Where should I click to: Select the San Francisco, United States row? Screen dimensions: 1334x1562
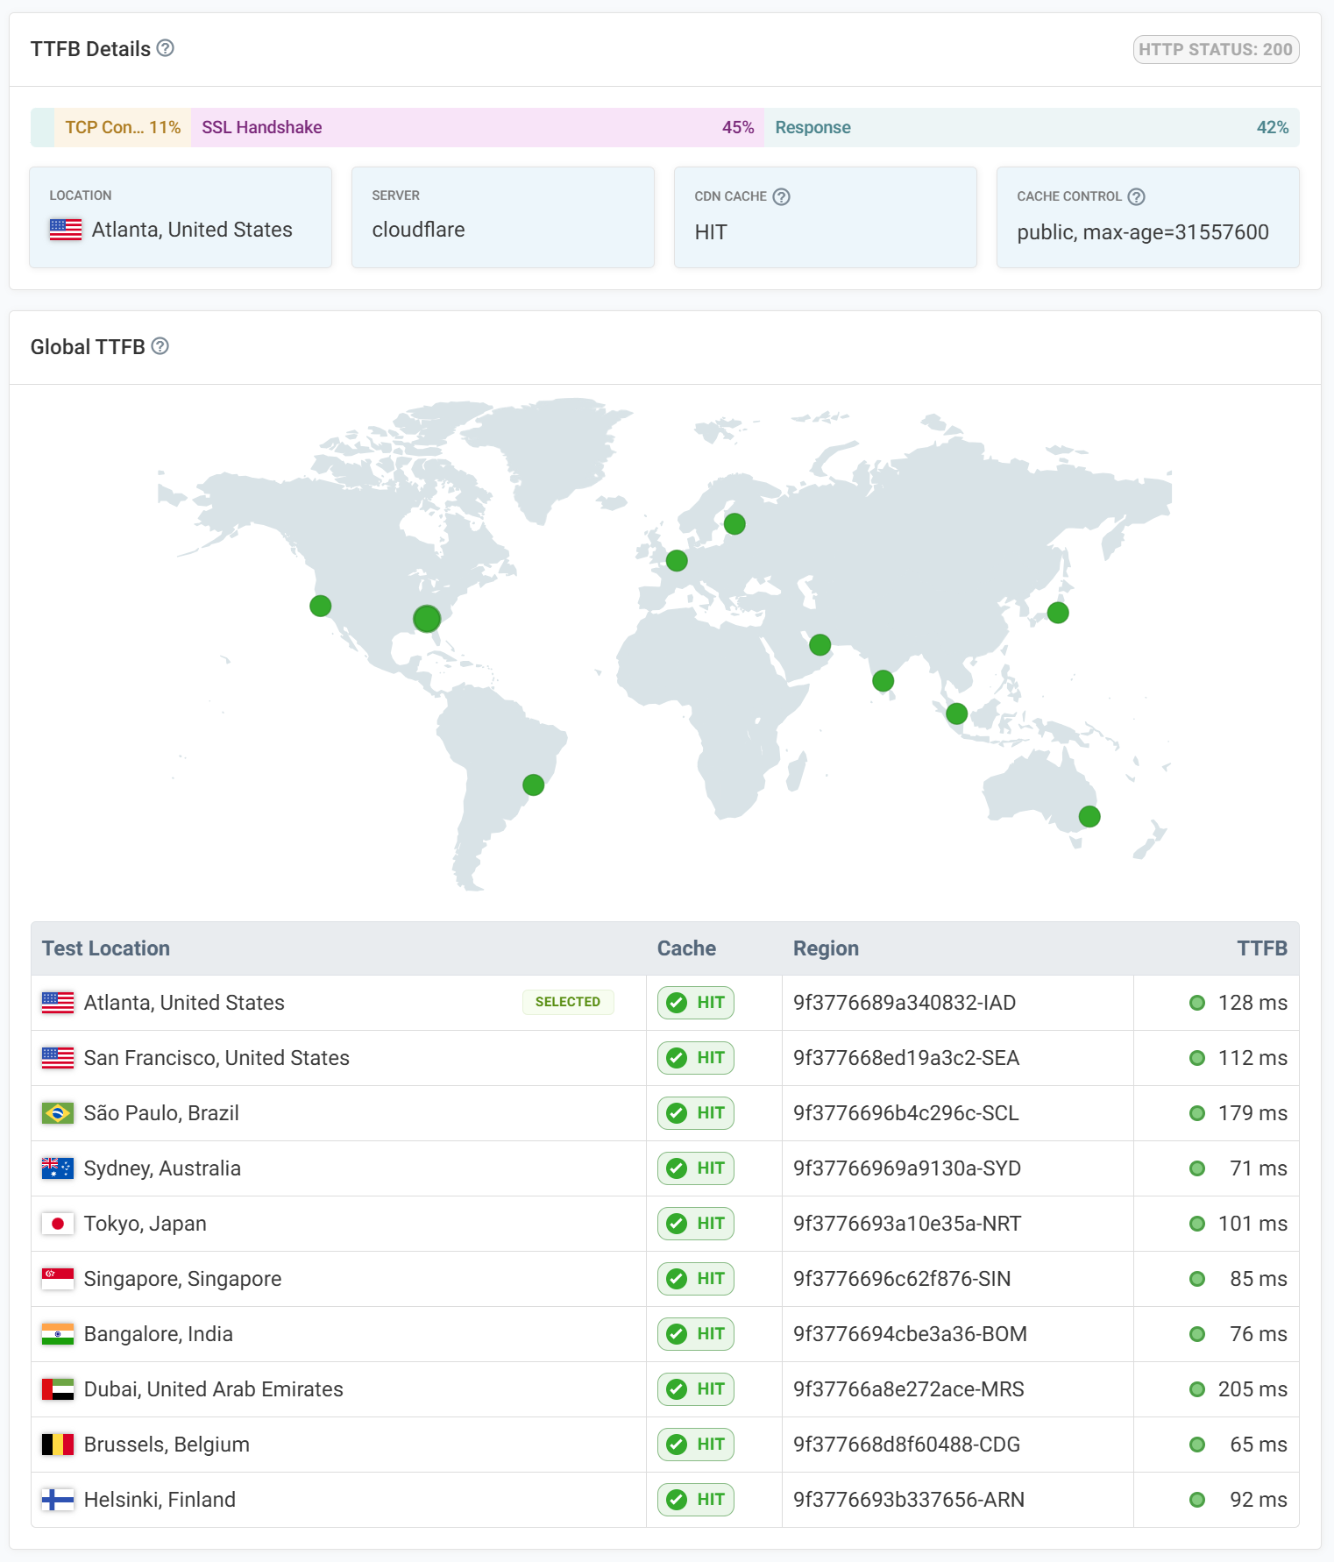665,1058
